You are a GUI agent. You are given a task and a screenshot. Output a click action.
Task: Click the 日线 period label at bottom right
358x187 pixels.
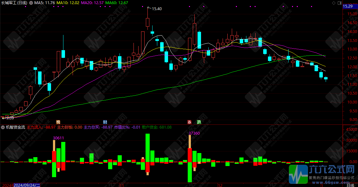[350, 185]
